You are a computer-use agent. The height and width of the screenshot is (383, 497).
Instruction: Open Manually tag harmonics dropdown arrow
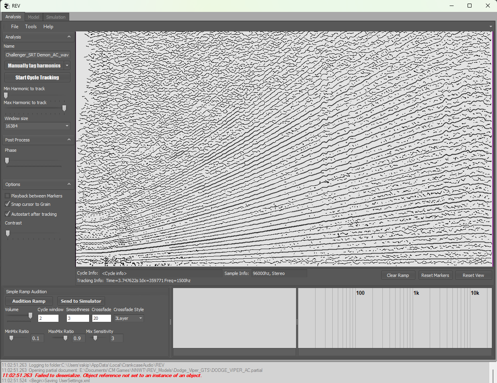[67, 66]
